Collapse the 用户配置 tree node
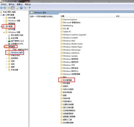 [1, 26]
